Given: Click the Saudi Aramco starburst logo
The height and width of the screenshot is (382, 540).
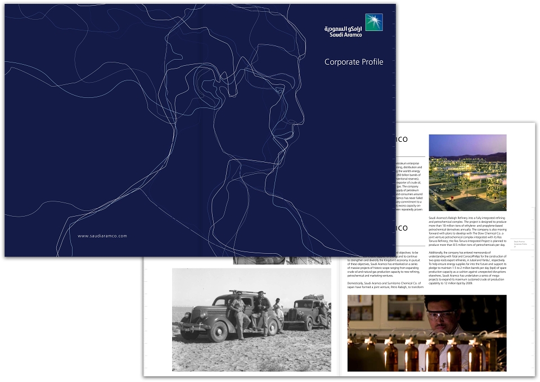Looking at the screenshot, I should coord(373,23).
